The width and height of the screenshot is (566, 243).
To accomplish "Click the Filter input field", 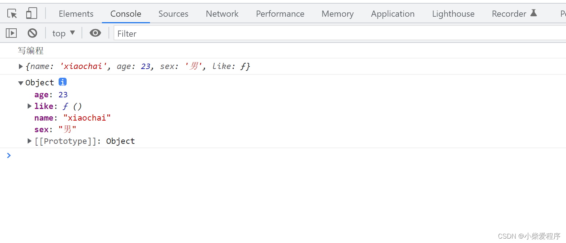I will tap(340, 33).
